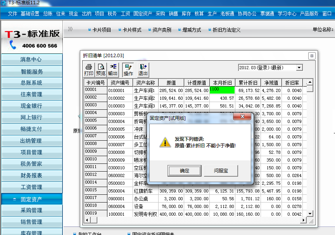Collapse the 固定资产 sidebar section
This screenshot has height=235, width=335.
point(14,199)
